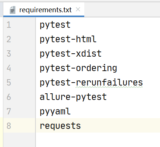This screenshot has width=160, height=147.
Task: Click the underlined word rerunfailures
Action: (x=109, y=83)
